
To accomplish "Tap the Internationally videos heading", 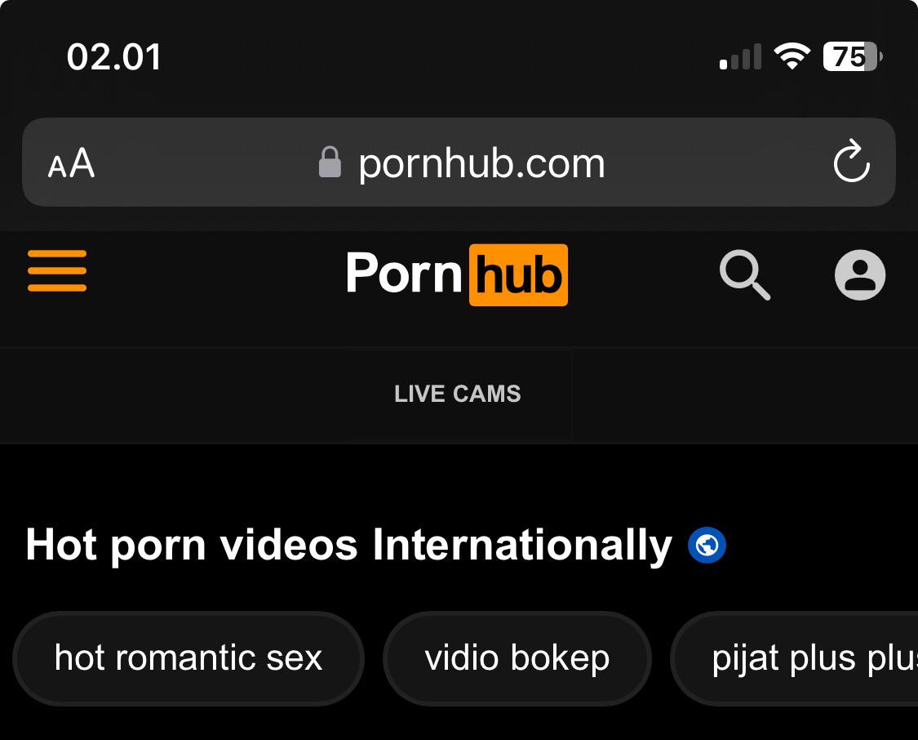I will pos(349,545).
